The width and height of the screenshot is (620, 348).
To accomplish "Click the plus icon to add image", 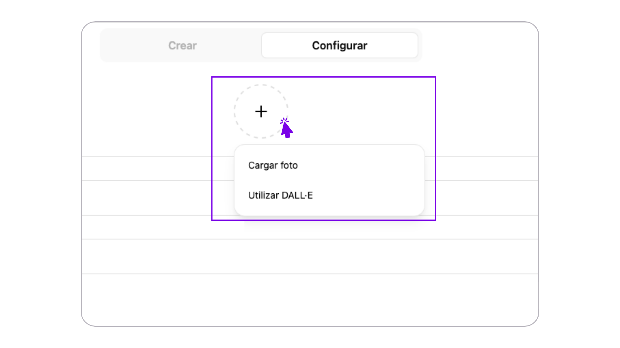I will [261, 111].
